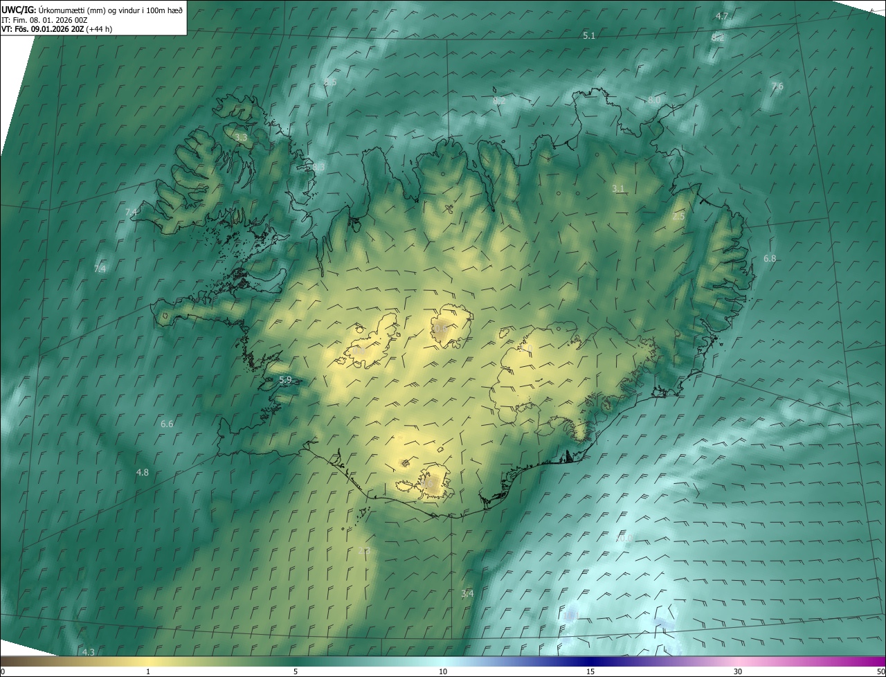Screen dimensions: 886x677
Task: Click the color scale tick label 50
Action: pos(880,671)
